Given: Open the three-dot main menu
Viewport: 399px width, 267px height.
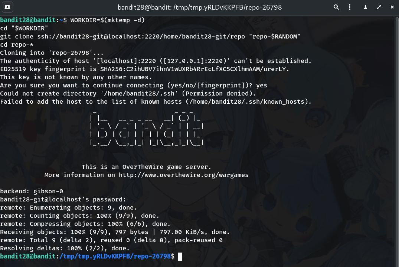Looking at the screenshot, I should pos(349,7).
